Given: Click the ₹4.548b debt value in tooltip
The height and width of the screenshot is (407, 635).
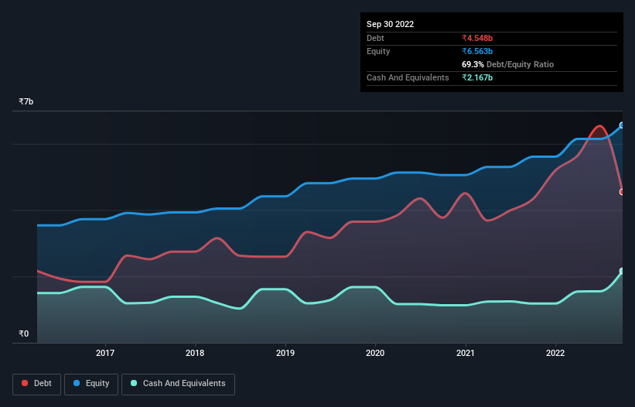Looking at the screenshot, I should pyautogui.click(x=477, y=38).
